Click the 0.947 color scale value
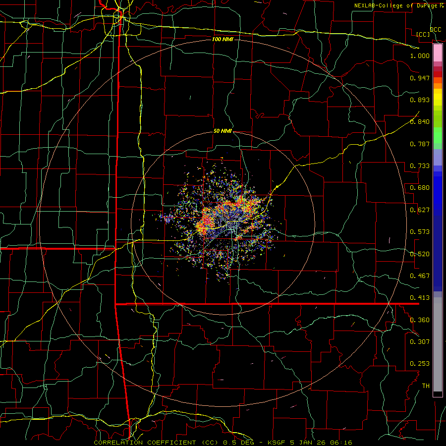Image resolution: width=446 pixels, height=446 pixels. (x=420, y=78)
